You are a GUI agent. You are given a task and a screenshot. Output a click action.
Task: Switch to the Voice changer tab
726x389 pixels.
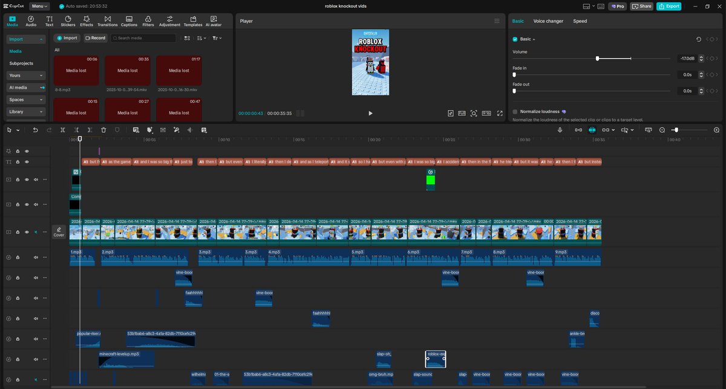click(x=548, y=21)
